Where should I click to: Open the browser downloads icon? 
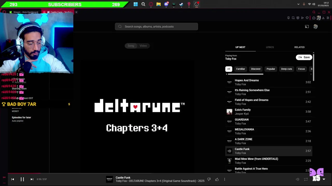[323, 18]
